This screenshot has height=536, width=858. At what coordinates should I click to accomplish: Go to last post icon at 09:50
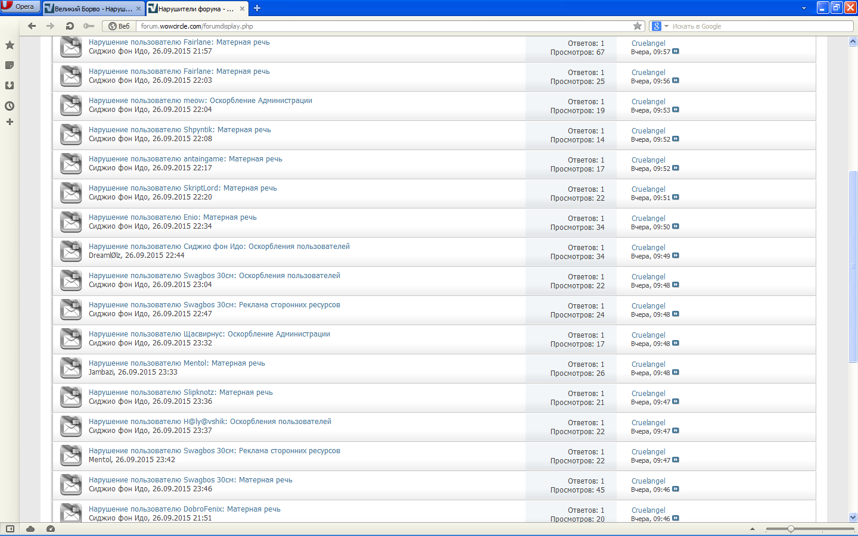(x=676, y=227)
